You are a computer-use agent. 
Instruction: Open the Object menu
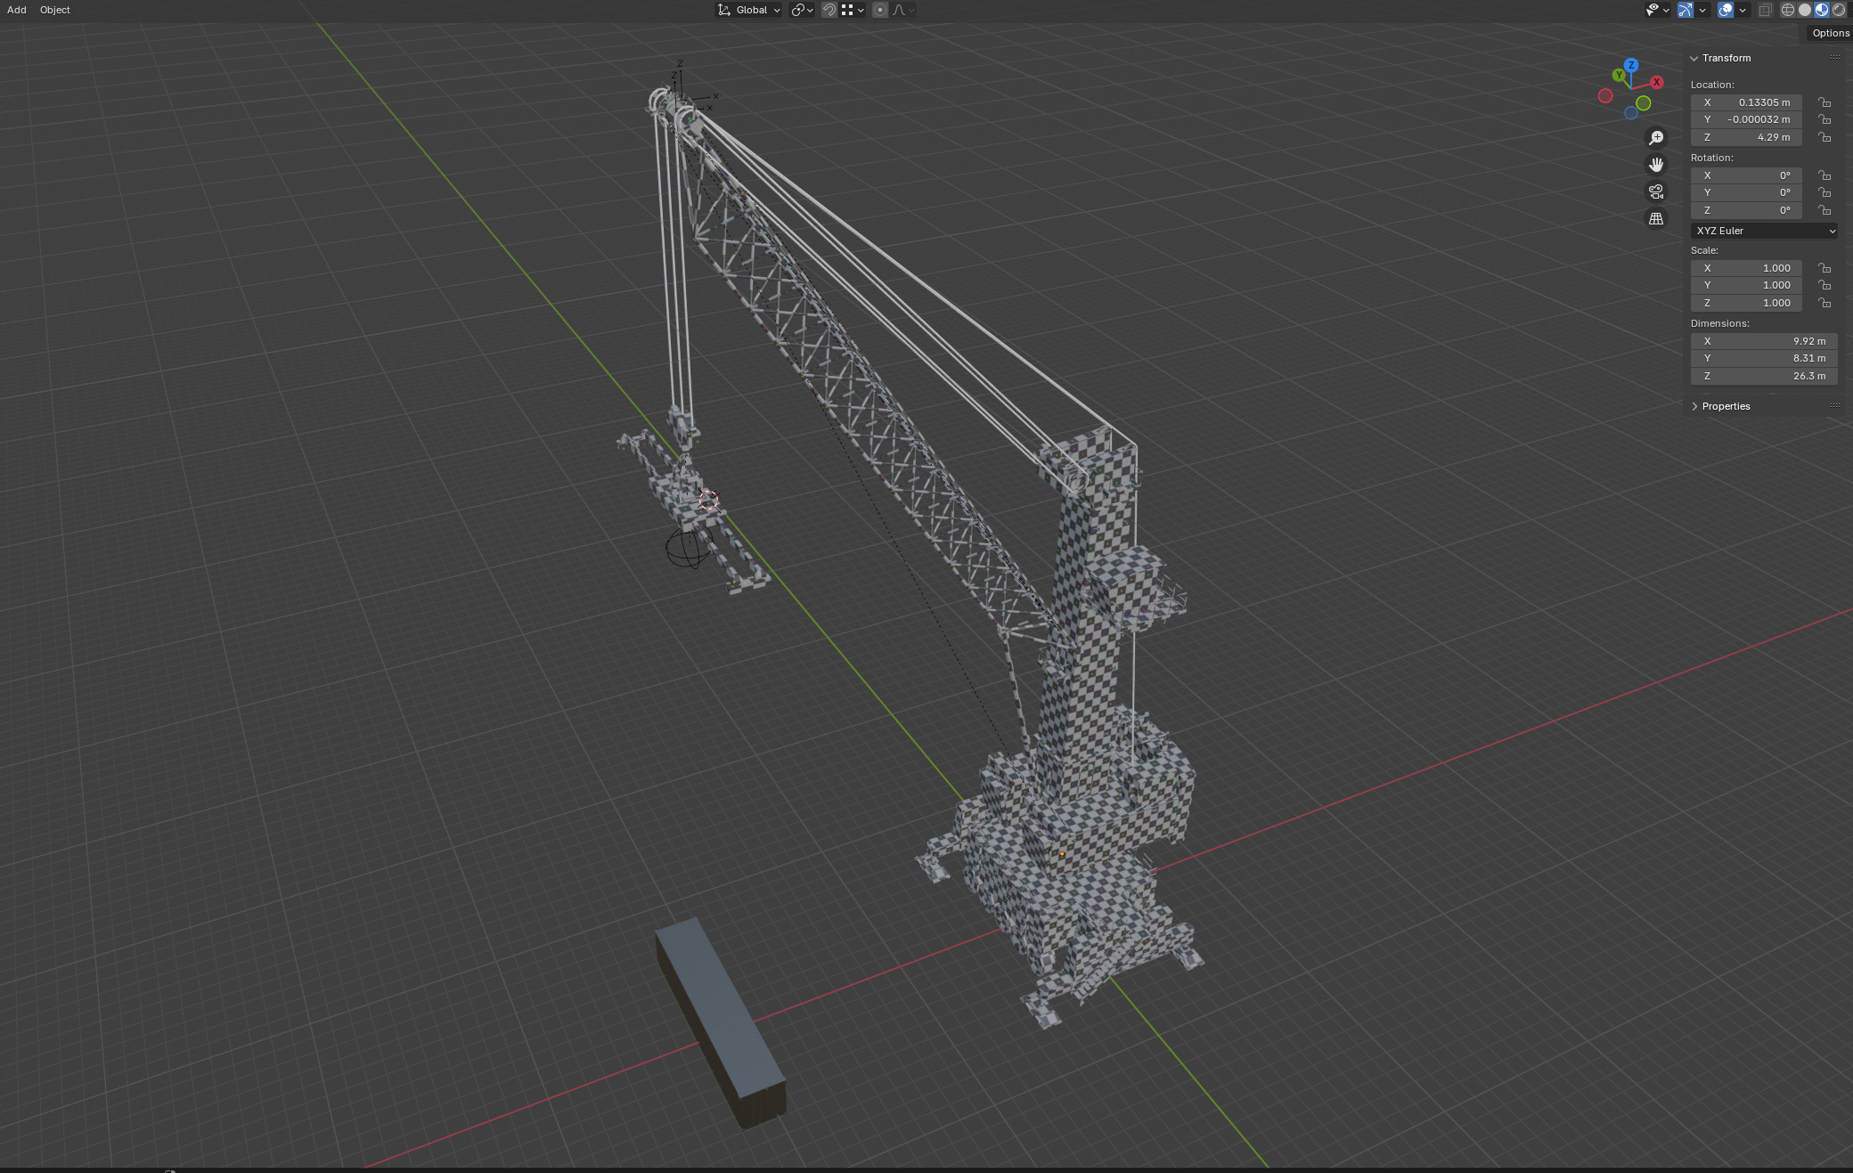point(55,10)
